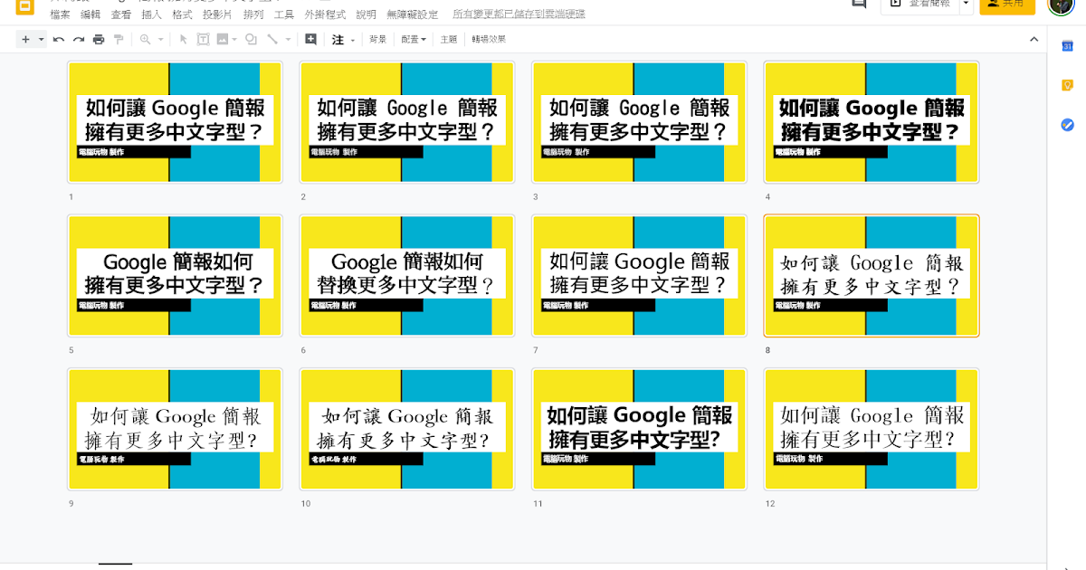Screen dimensions: 1086x570
Task: Open the new slide layout dropdown arrow
Action: [41, 40]
